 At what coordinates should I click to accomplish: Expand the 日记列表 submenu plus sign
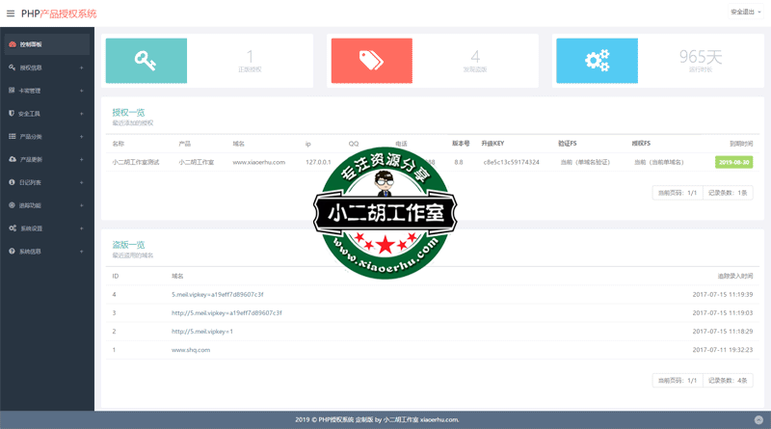[81, 182]
